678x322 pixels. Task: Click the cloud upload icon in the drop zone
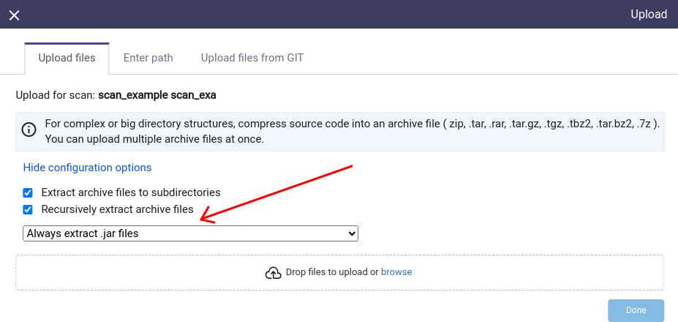coord(274,273)
